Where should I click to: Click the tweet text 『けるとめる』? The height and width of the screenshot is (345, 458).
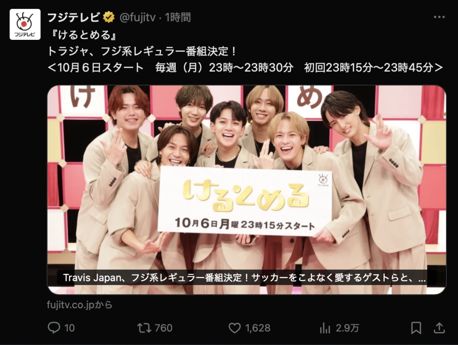pyautogui.click(x=83, y=34)
